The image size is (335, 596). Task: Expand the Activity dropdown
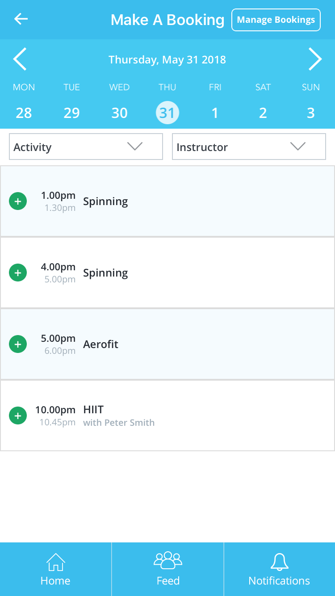86,147
